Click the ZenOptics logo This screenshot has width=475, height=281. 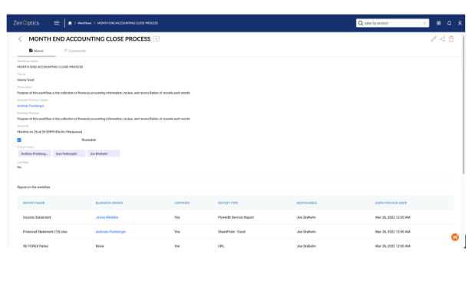(26, 23)
